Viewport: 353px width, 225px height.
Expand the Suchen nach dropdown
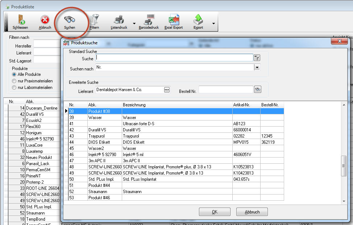click(x=257, y=67)
